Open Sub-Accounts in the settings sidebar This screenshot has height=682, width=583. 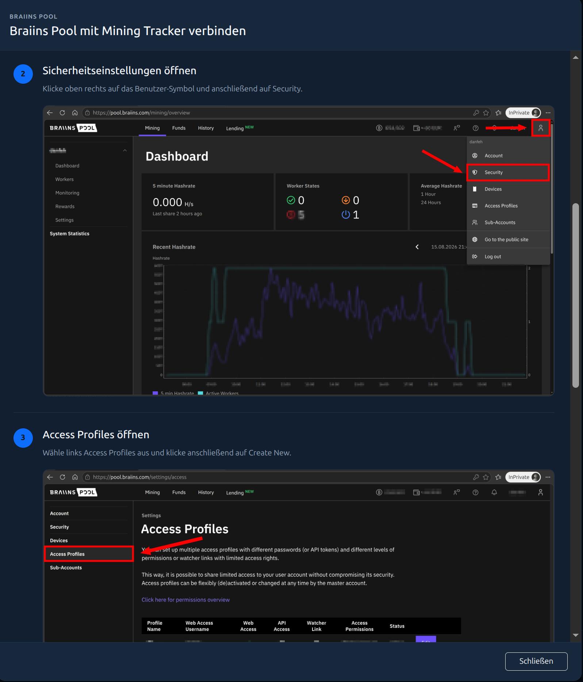[x=66, y=568]
